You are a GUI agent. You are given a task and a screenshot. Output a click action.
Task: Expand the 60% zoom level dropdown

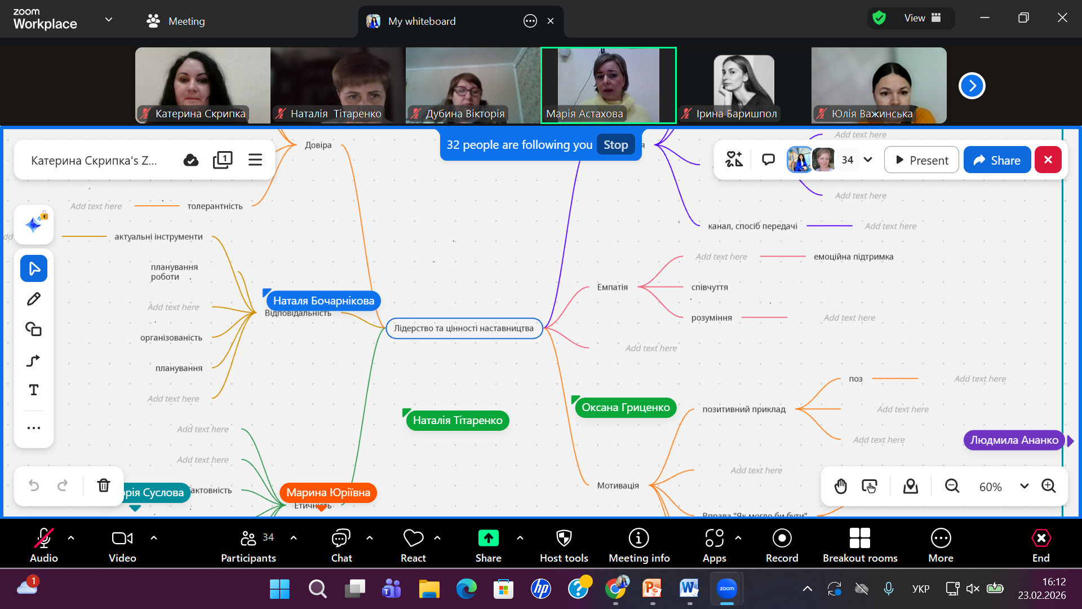(1024, 486)
